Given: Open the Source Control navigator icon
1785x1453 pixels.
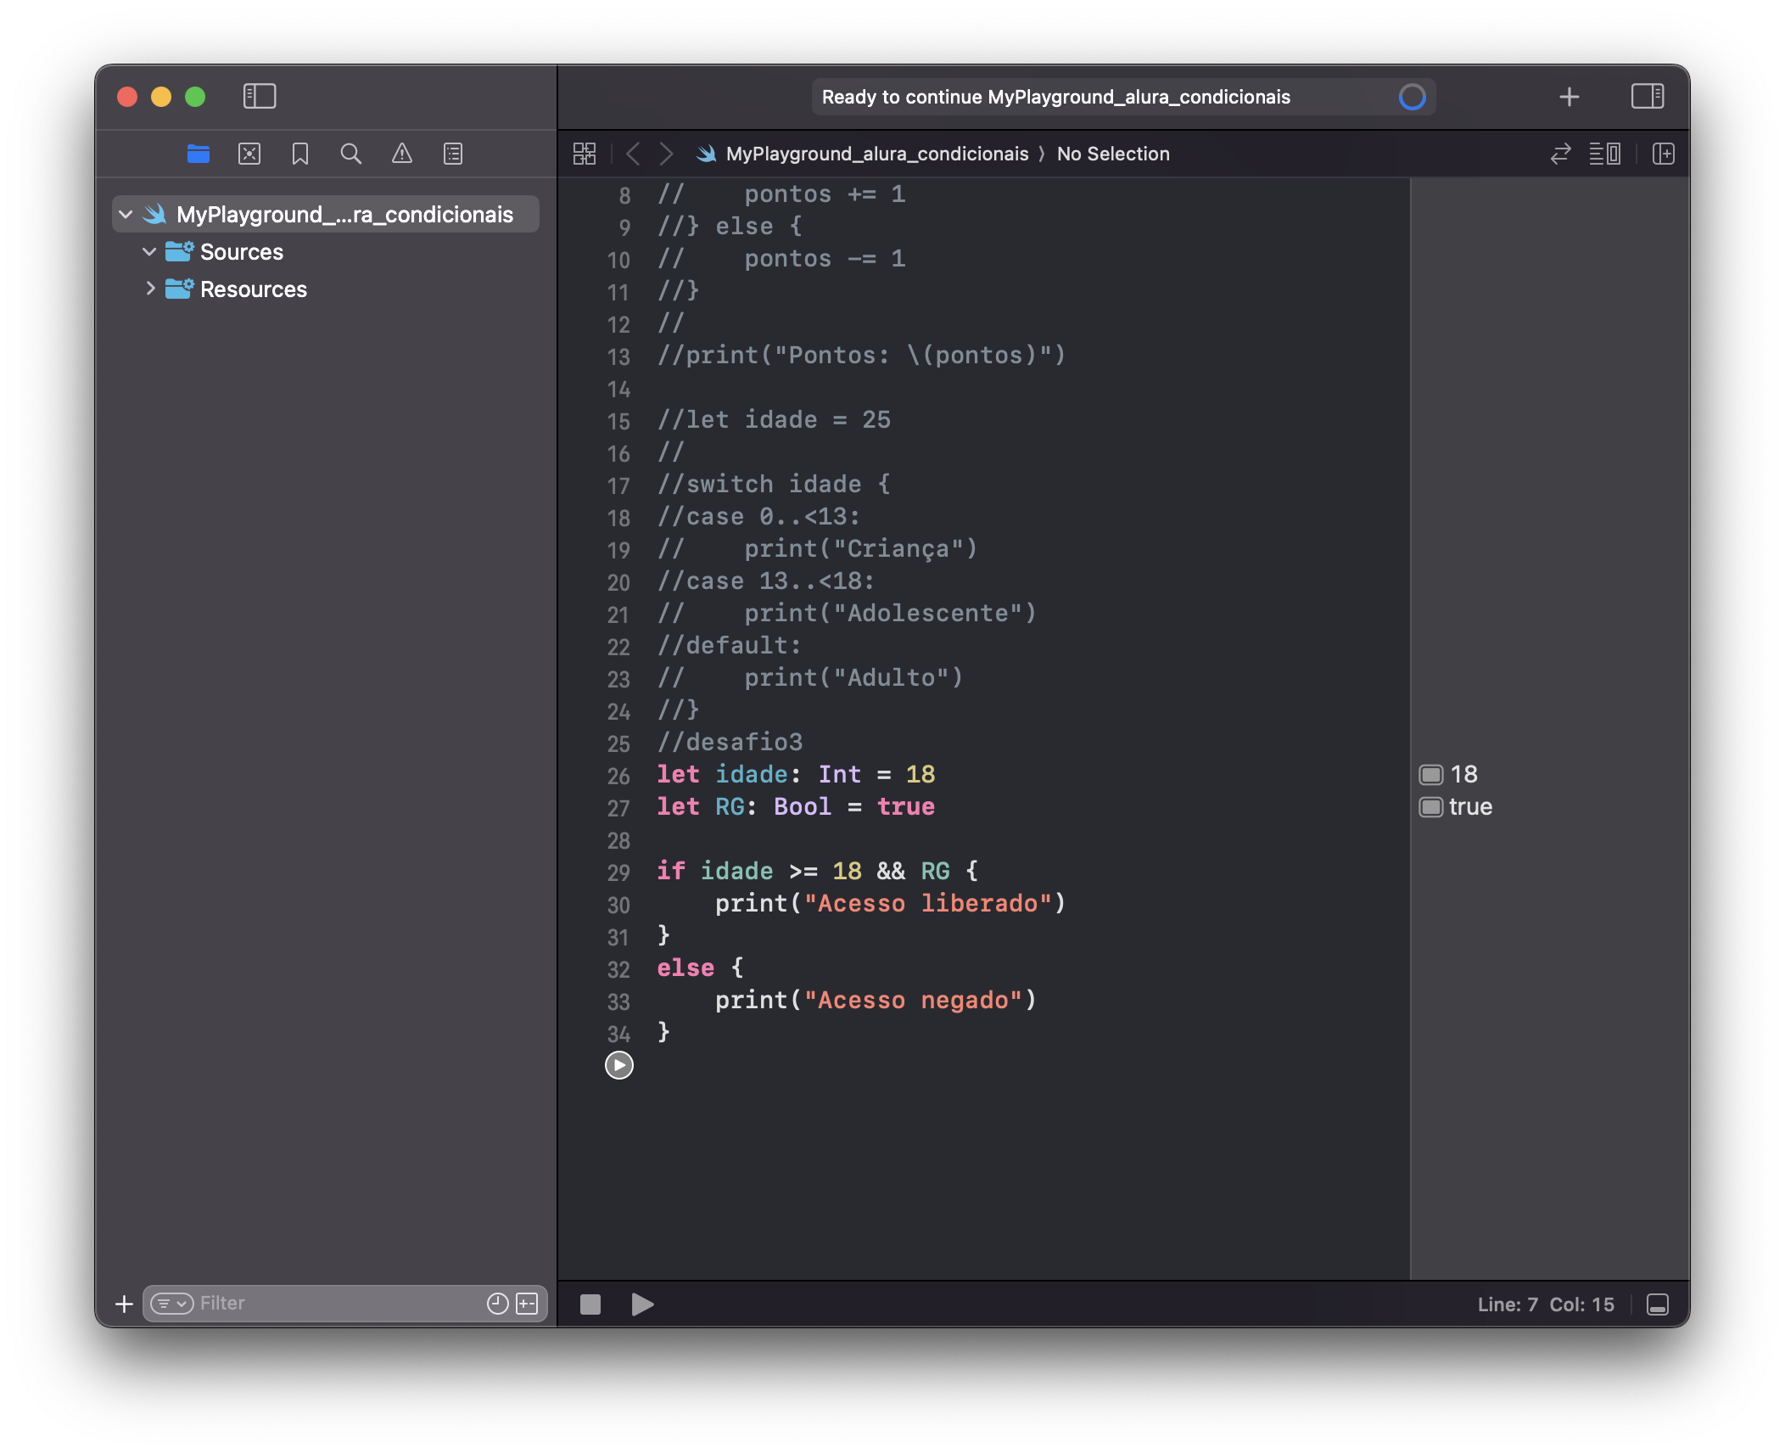Looking at the screenshot, I should (249, 154).
